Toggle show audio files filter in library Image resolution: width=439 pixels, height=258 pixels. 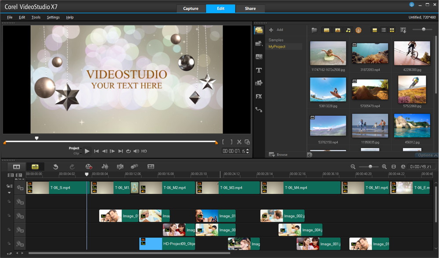coord(348,30)
